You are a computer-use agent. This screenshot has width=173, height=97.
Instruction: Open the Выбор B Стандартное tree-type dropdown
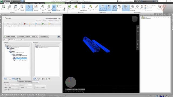point(47,45)
